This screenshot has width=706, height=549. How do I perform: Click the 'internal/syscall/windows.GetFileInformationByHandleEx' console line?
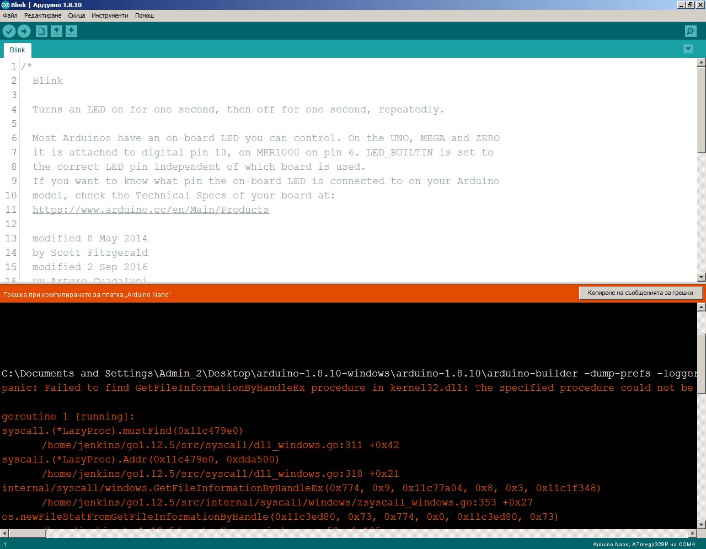(x=301, y=488)
